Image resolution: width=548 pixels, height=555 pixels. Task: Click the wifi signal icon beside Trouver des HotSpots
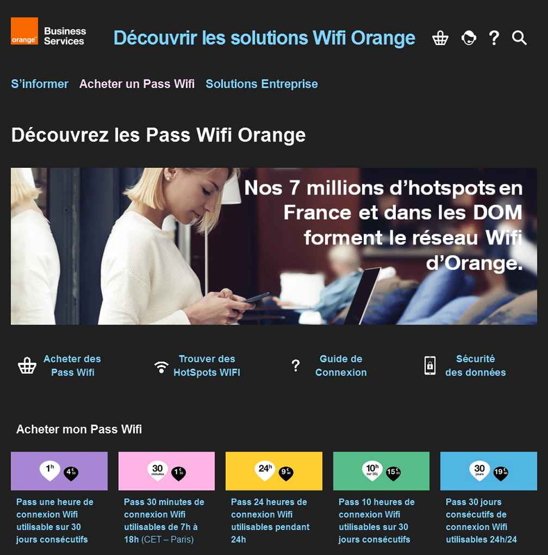tap(161, 367)
